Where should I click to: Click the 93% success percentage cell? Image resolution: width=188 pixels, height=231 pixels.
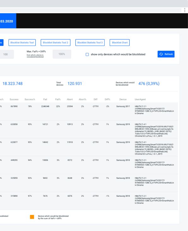30,178
